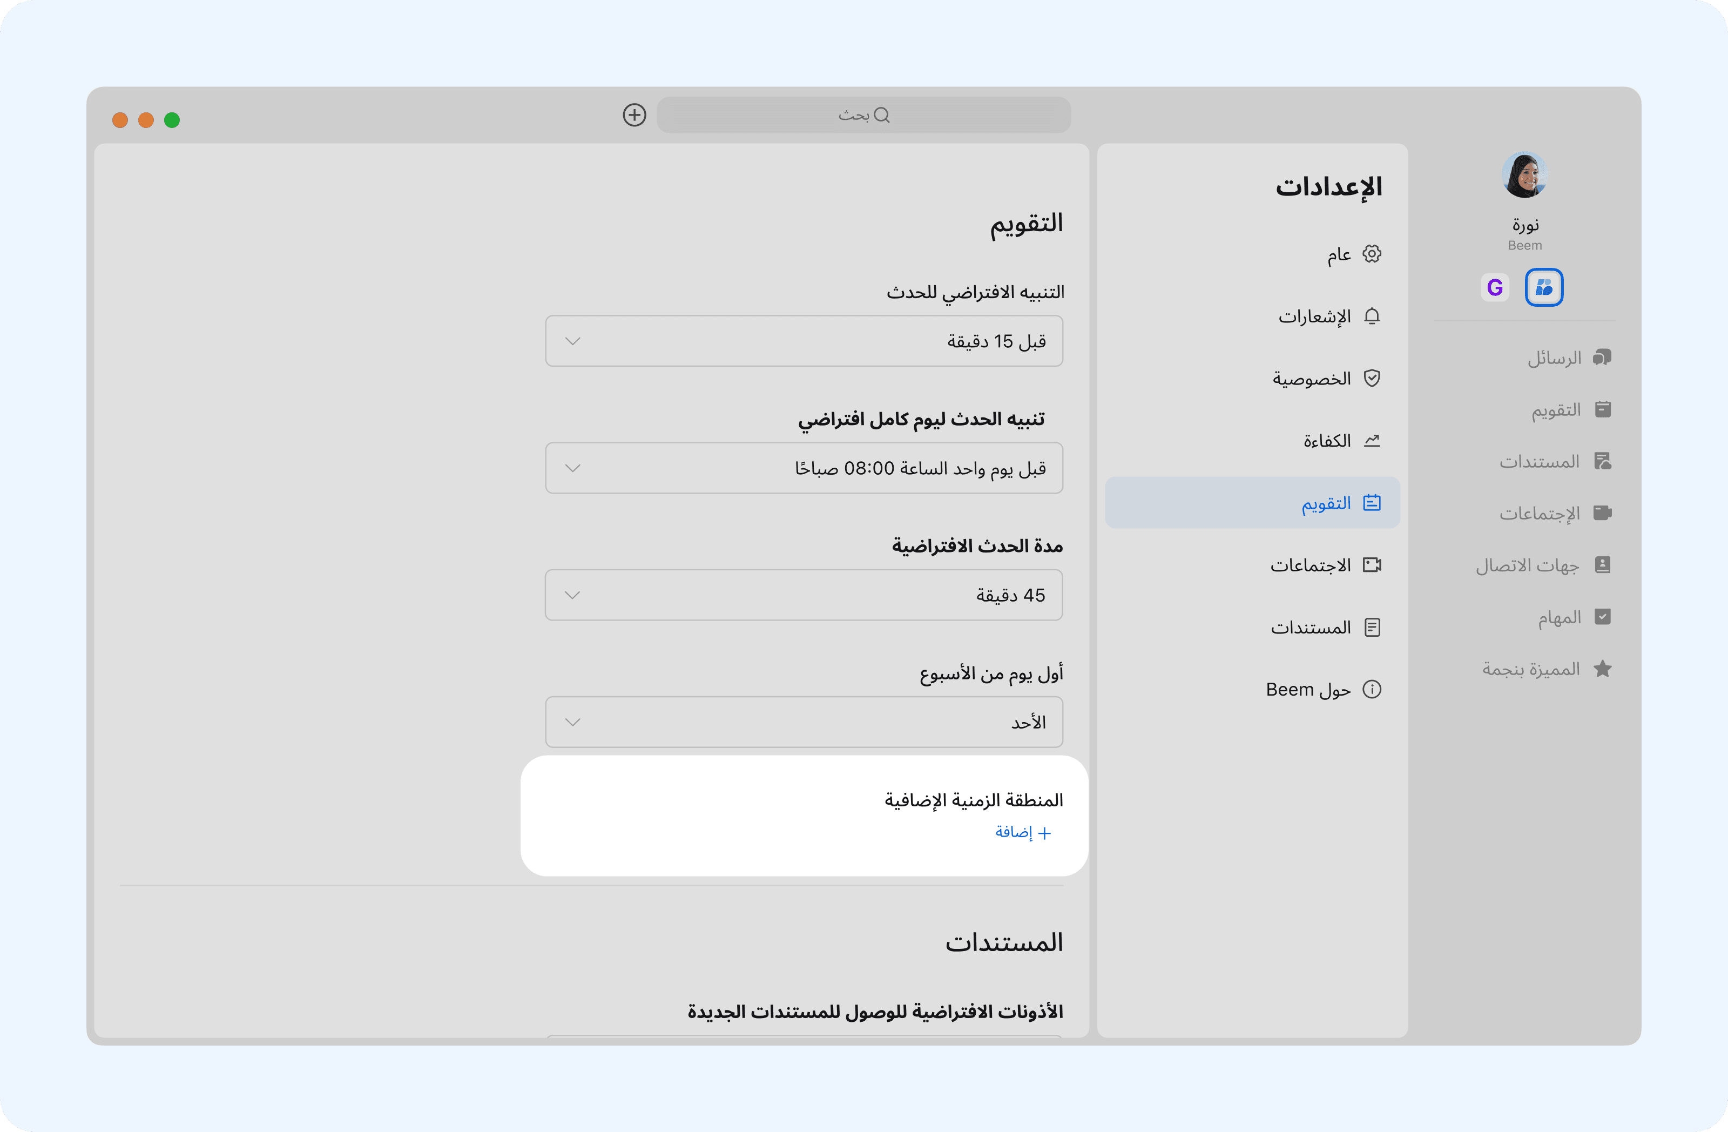Viewport: 1728px width, 1132px height.
Task: Switch to the purple G workspace icon
Action: (x=1494, y=287)
